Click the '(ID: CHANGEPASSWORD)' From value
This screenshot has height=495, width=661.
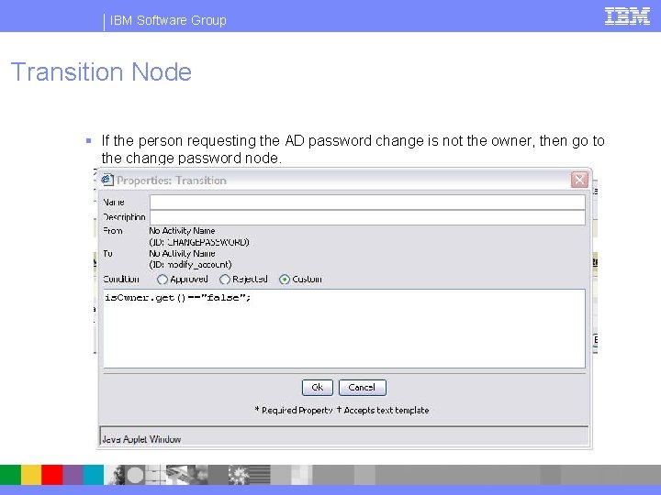(199, 242)
